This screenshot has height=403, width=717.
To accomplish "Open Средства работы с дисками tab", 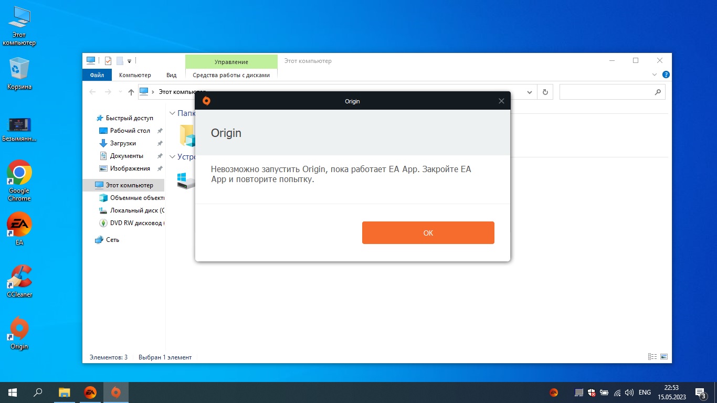I will click(231, 75).
